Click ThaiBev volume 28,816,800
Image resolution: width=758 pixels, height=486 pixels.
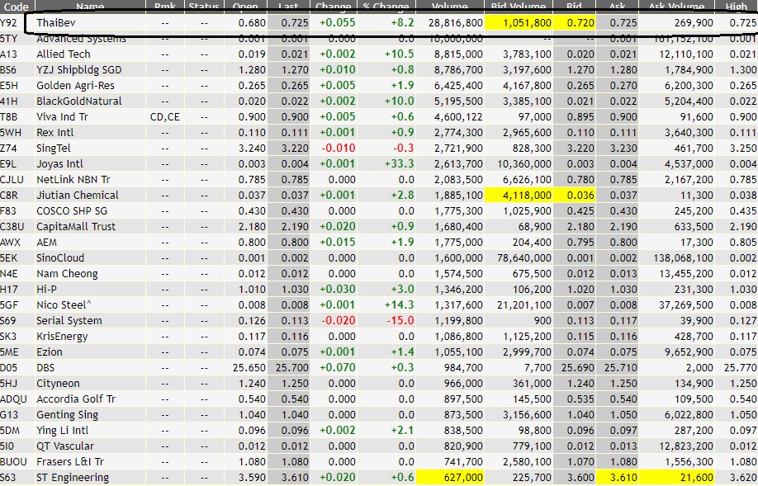pos(456,23)
